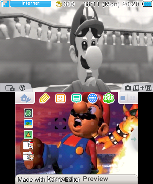Open folder number 1
Image resolution: width=153 pixels, height=184 pixels.
tap(28, 145)
